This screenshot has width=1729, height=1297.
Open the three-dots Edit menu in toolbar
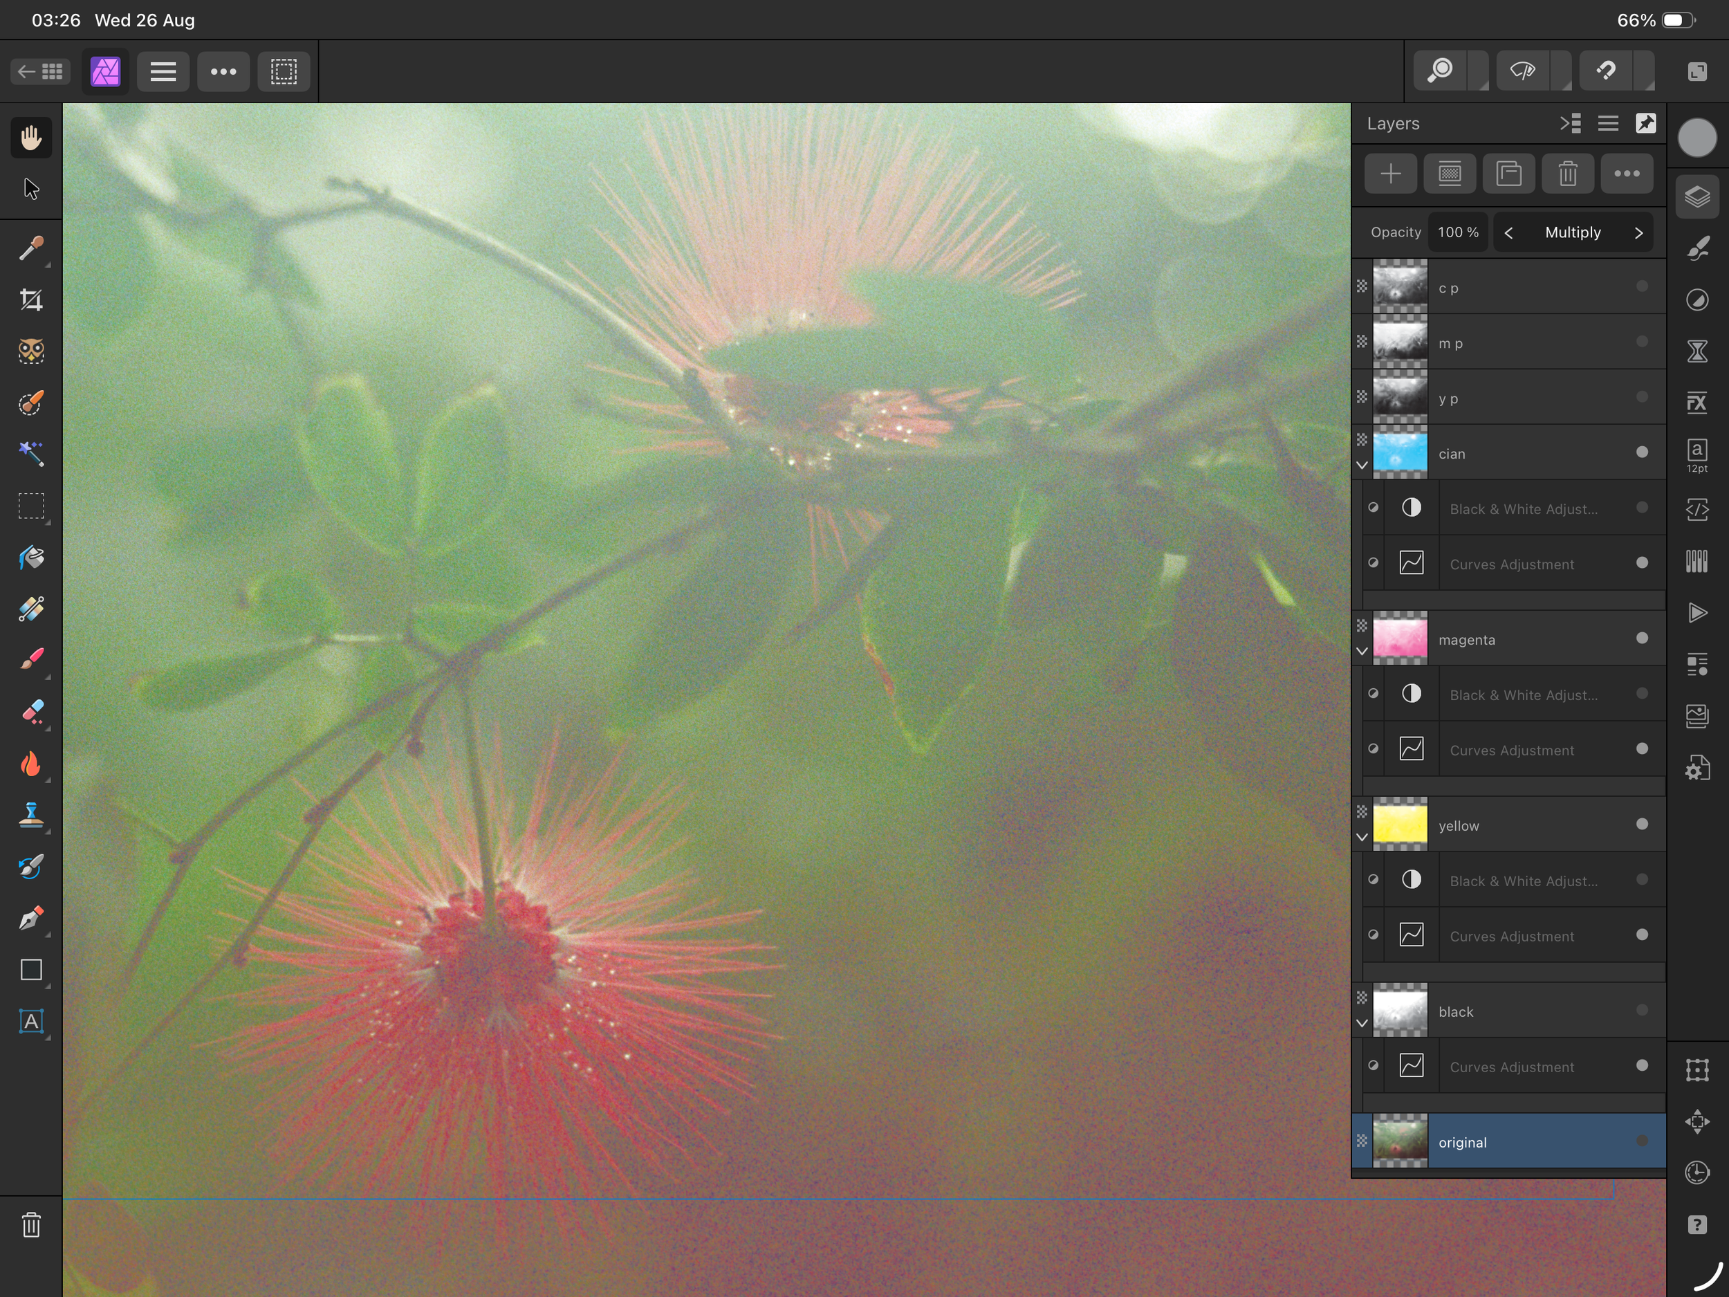click(x=223, y=72)
